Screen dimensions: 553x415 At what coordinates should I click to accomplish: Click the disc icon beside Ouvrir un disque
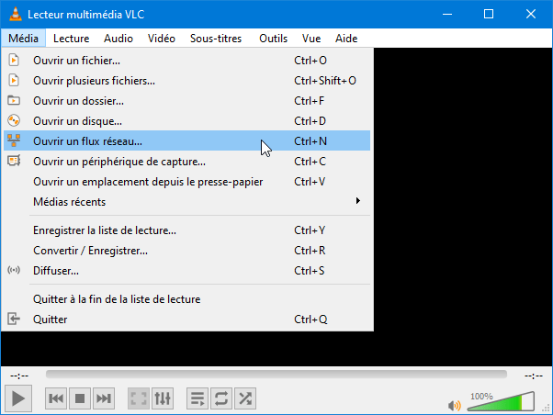(14, 120)
